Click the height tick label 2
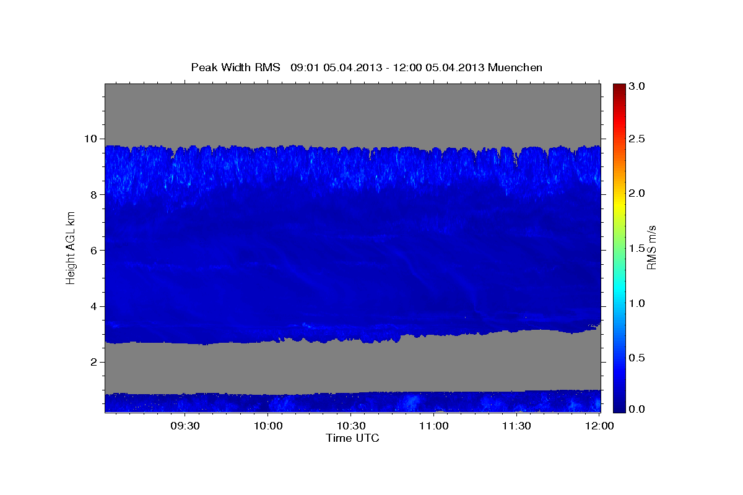The width and height of the screenshot is (743, 495). (94, 362)
